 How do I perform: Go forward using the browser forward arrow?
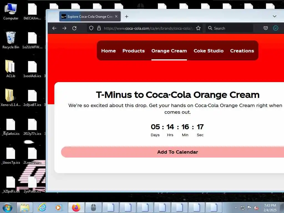coord(64,28)
